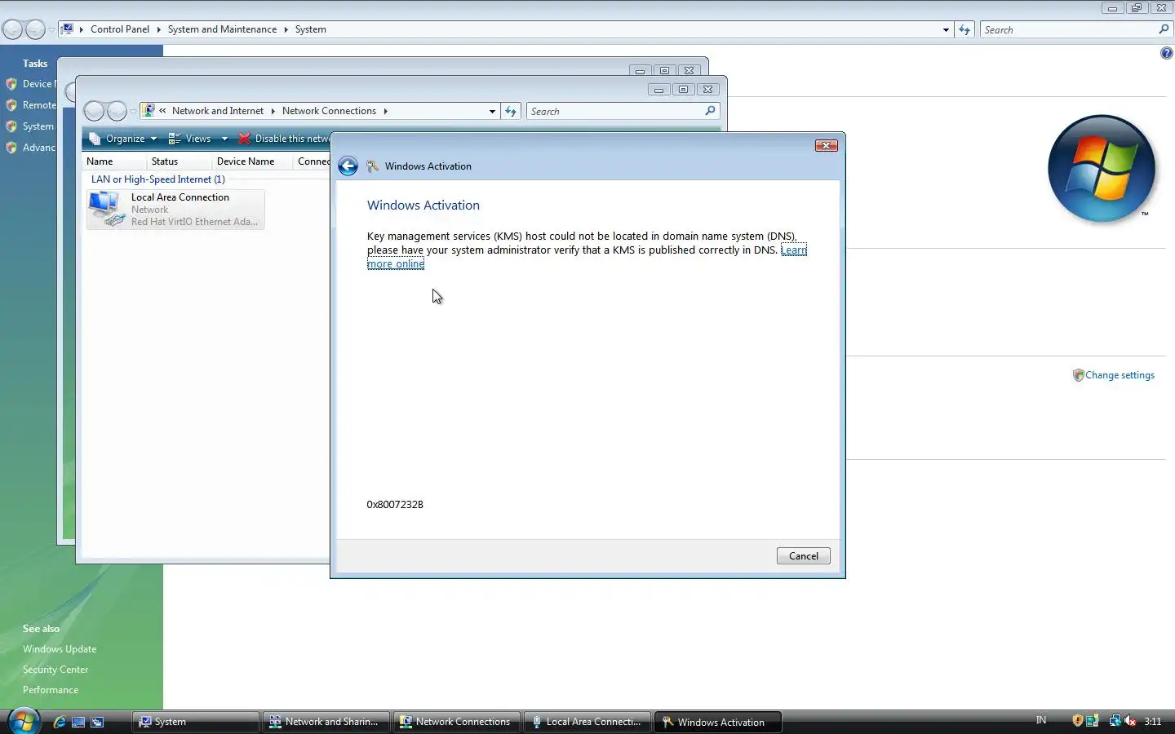Switch to Local Area Connection taskbar button
The height and width of the screenshot is (734, 1175).
click(x=587, y=722)
